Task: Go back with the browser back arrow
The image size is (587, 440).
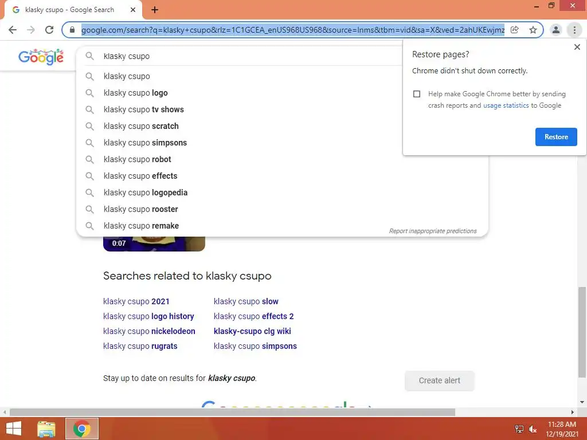Action: pos(13,30)
